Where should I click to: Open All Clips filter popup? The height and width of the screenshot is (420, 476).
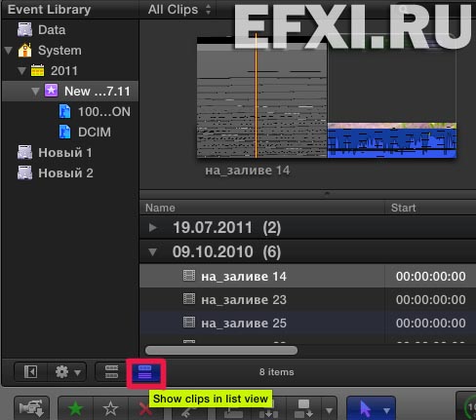point(179,10)
